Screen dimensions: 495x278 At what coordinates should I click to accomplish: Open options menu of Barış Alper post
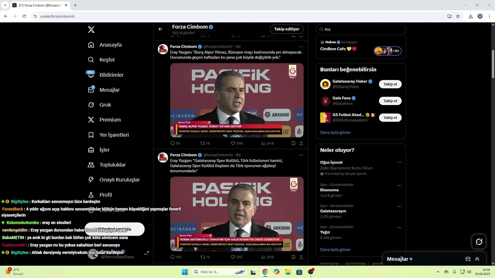pyautogui.click(x=301, y=47)
